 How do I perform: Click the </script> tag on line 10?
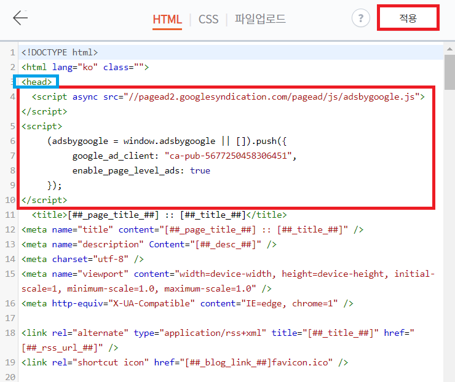click(x=44, y=200)
